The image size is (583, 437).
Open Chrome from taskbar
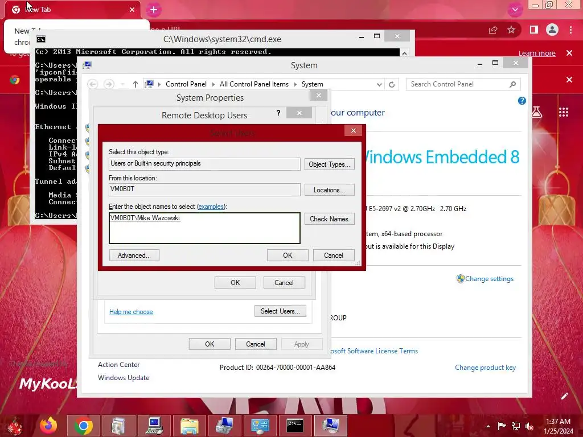(83, 426)
